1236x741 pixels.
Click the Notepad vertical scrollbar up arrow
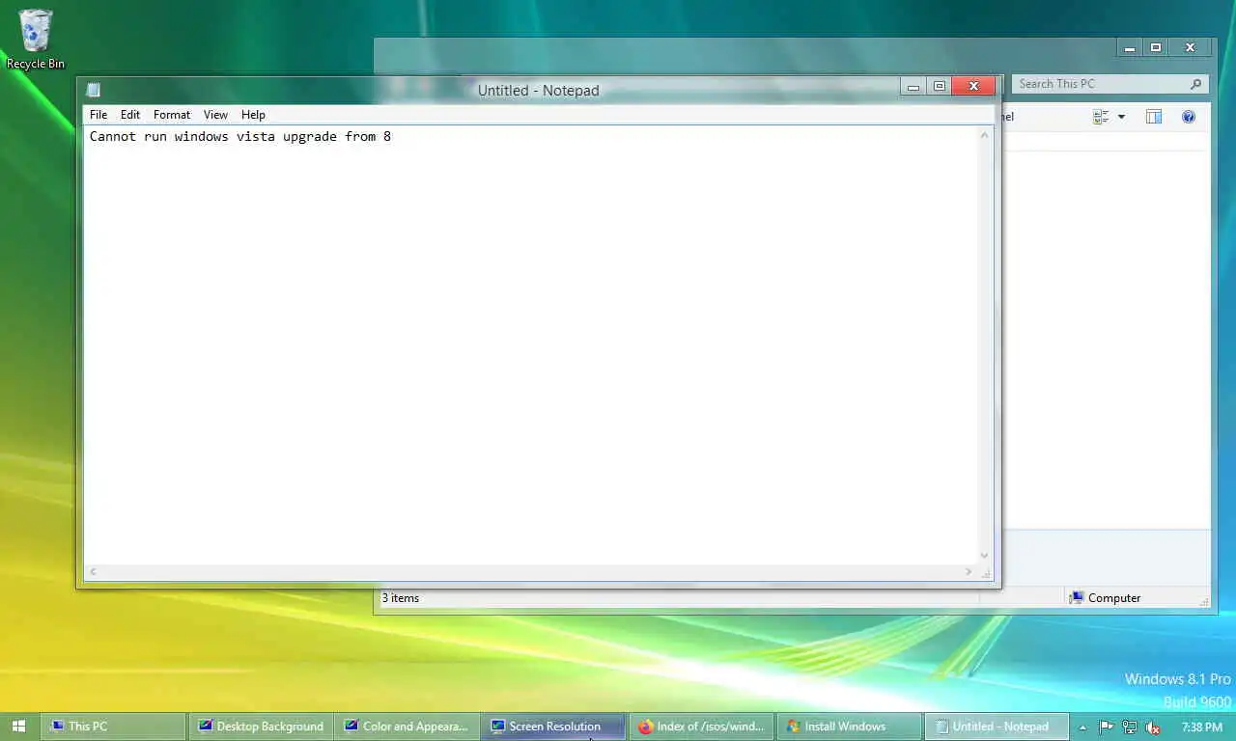pyautogui.click(x=985, y=135)
